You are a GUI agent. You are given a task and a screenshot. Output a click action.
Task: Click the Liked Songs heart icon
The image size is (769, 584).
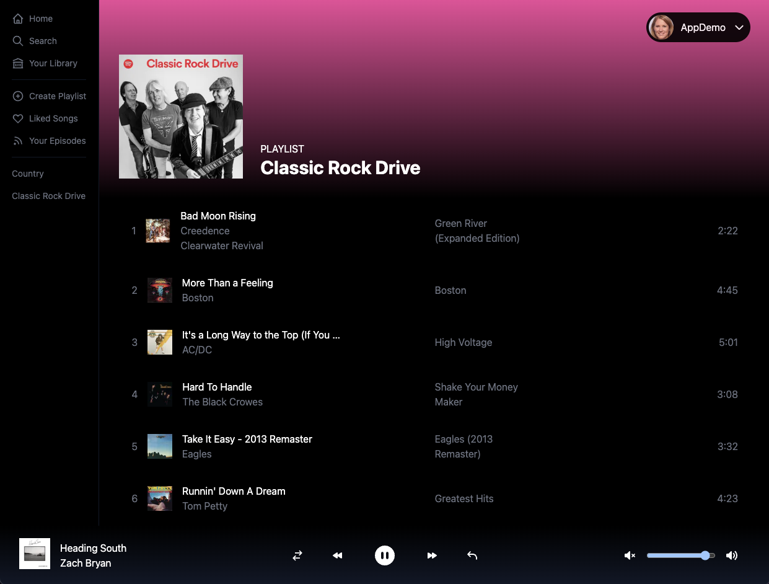[x=18, y=118]
